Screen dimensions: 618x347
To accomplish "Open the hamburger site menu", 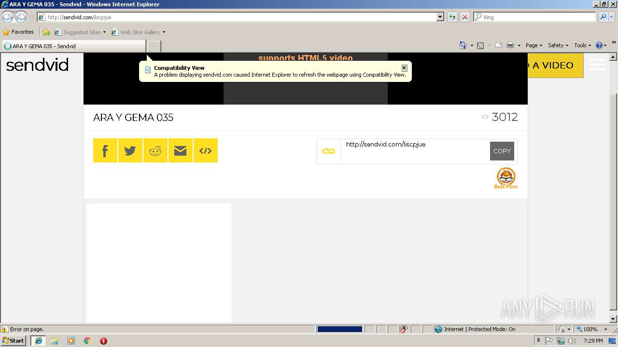I will click(597, 65).
